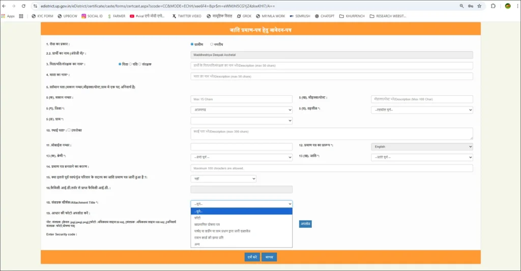521x271 pixels.
Task: Select the ग्रामीण service type radio
Action: point(192,44)
